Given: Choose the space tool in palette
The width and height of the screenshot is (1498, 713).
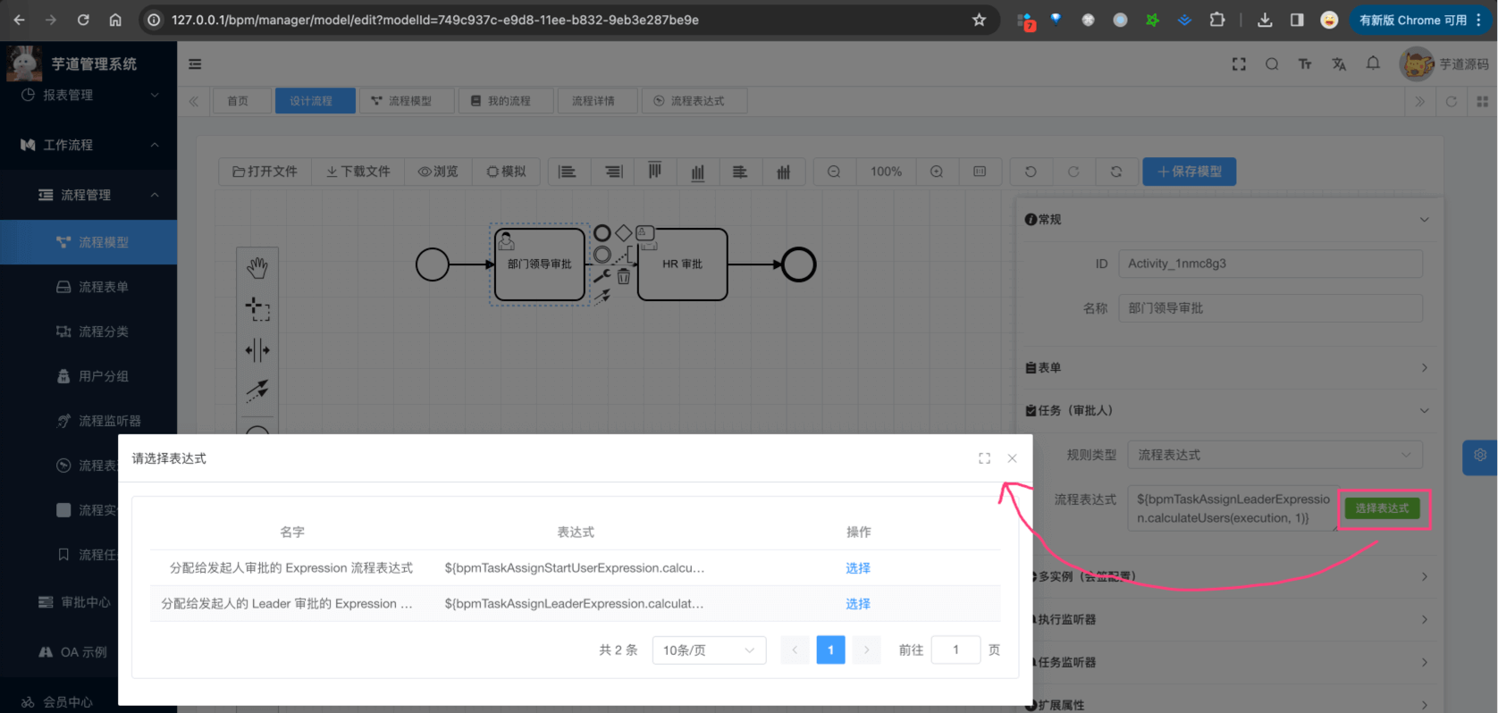Looking at the screenshot, I should pos(257,350).
